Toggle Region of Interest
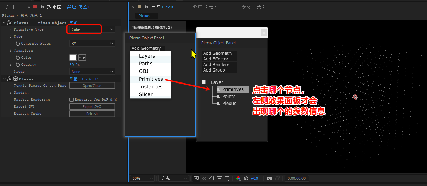Image resolution: width=427 pixels, height=186 pixels. [219, 178]
